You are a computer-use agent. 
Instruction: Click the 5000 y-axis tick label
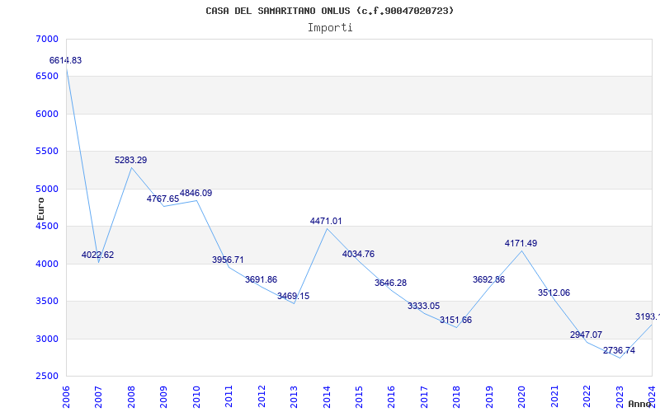tap(45, 190)
